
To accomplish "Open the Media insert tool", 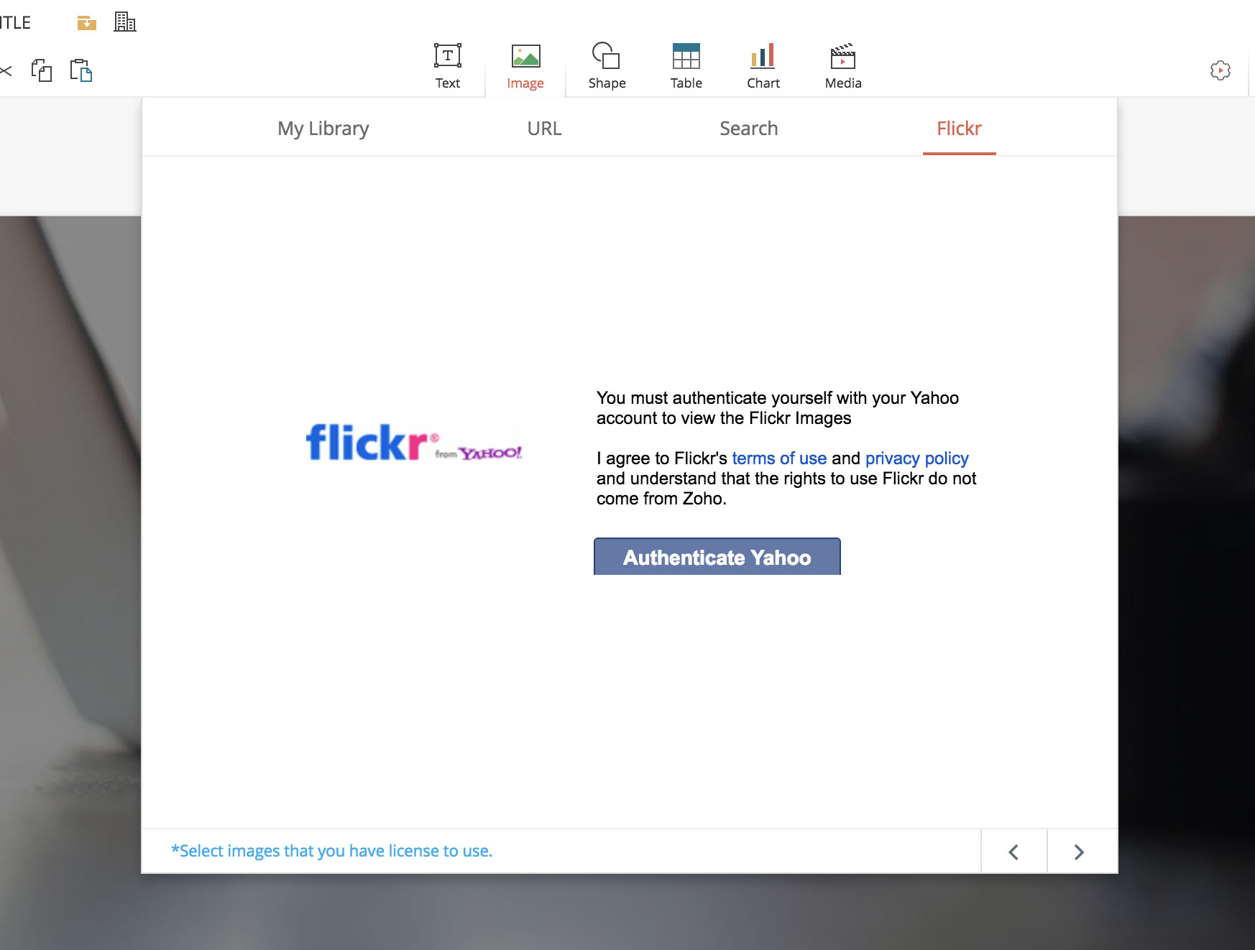I will click(x=843, y=66).
